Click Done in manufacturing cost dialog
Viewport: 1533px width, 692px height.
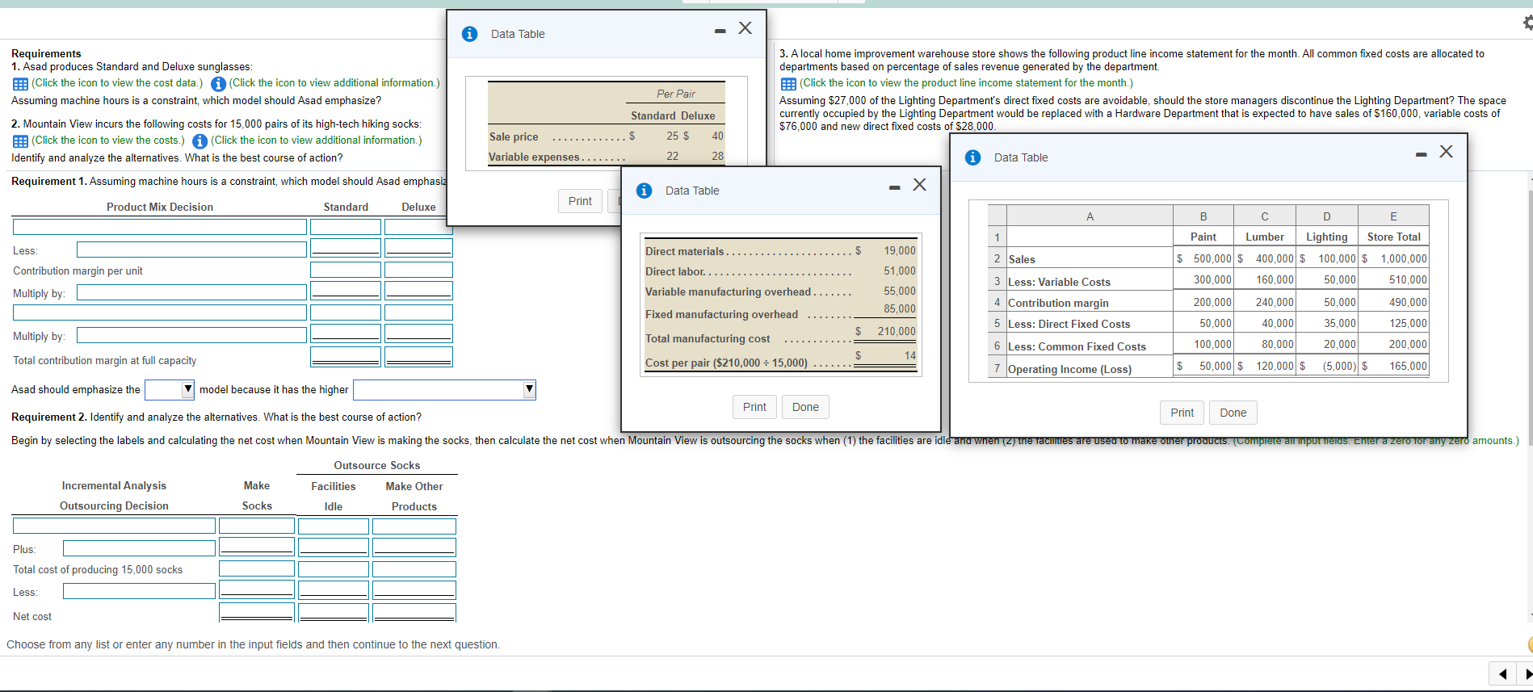[805, 407]
